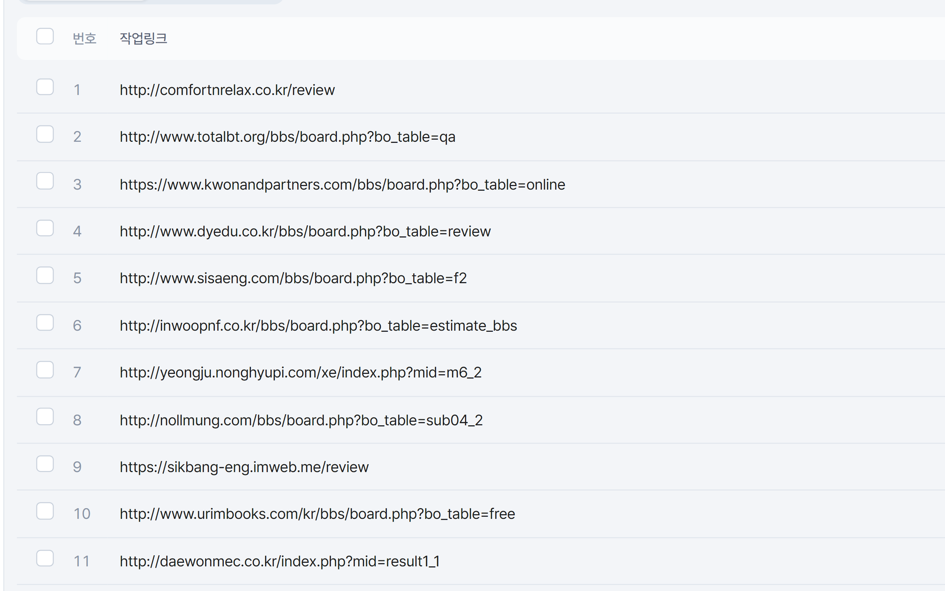
Task: Select the checkbox for row 11 daewonmec
Action: (45, 558)
